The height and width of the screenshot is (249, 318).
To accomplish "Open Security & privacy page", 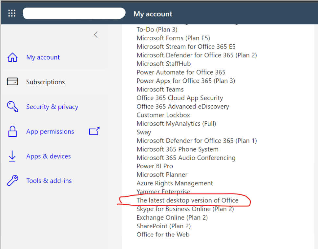I will pos(52,107).
